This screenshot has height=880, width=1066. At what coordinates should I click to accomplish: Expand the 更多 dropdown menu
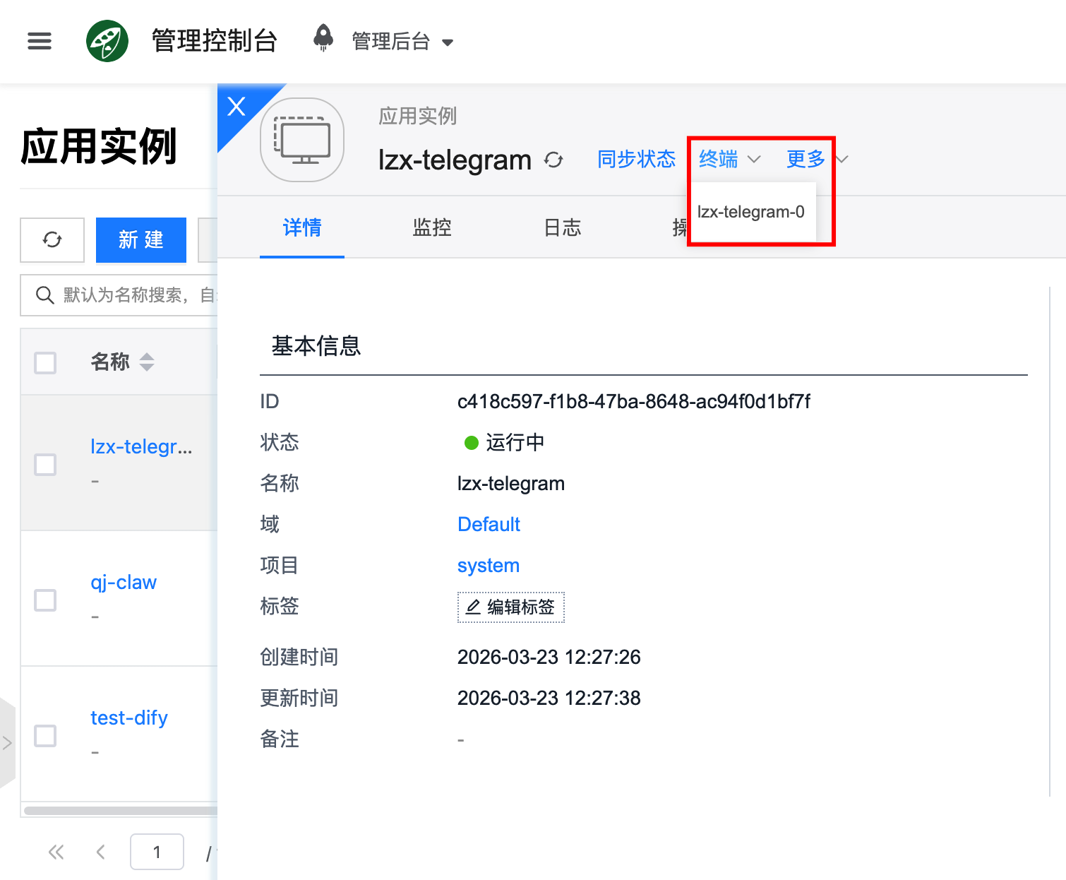[x=815, y=160]
